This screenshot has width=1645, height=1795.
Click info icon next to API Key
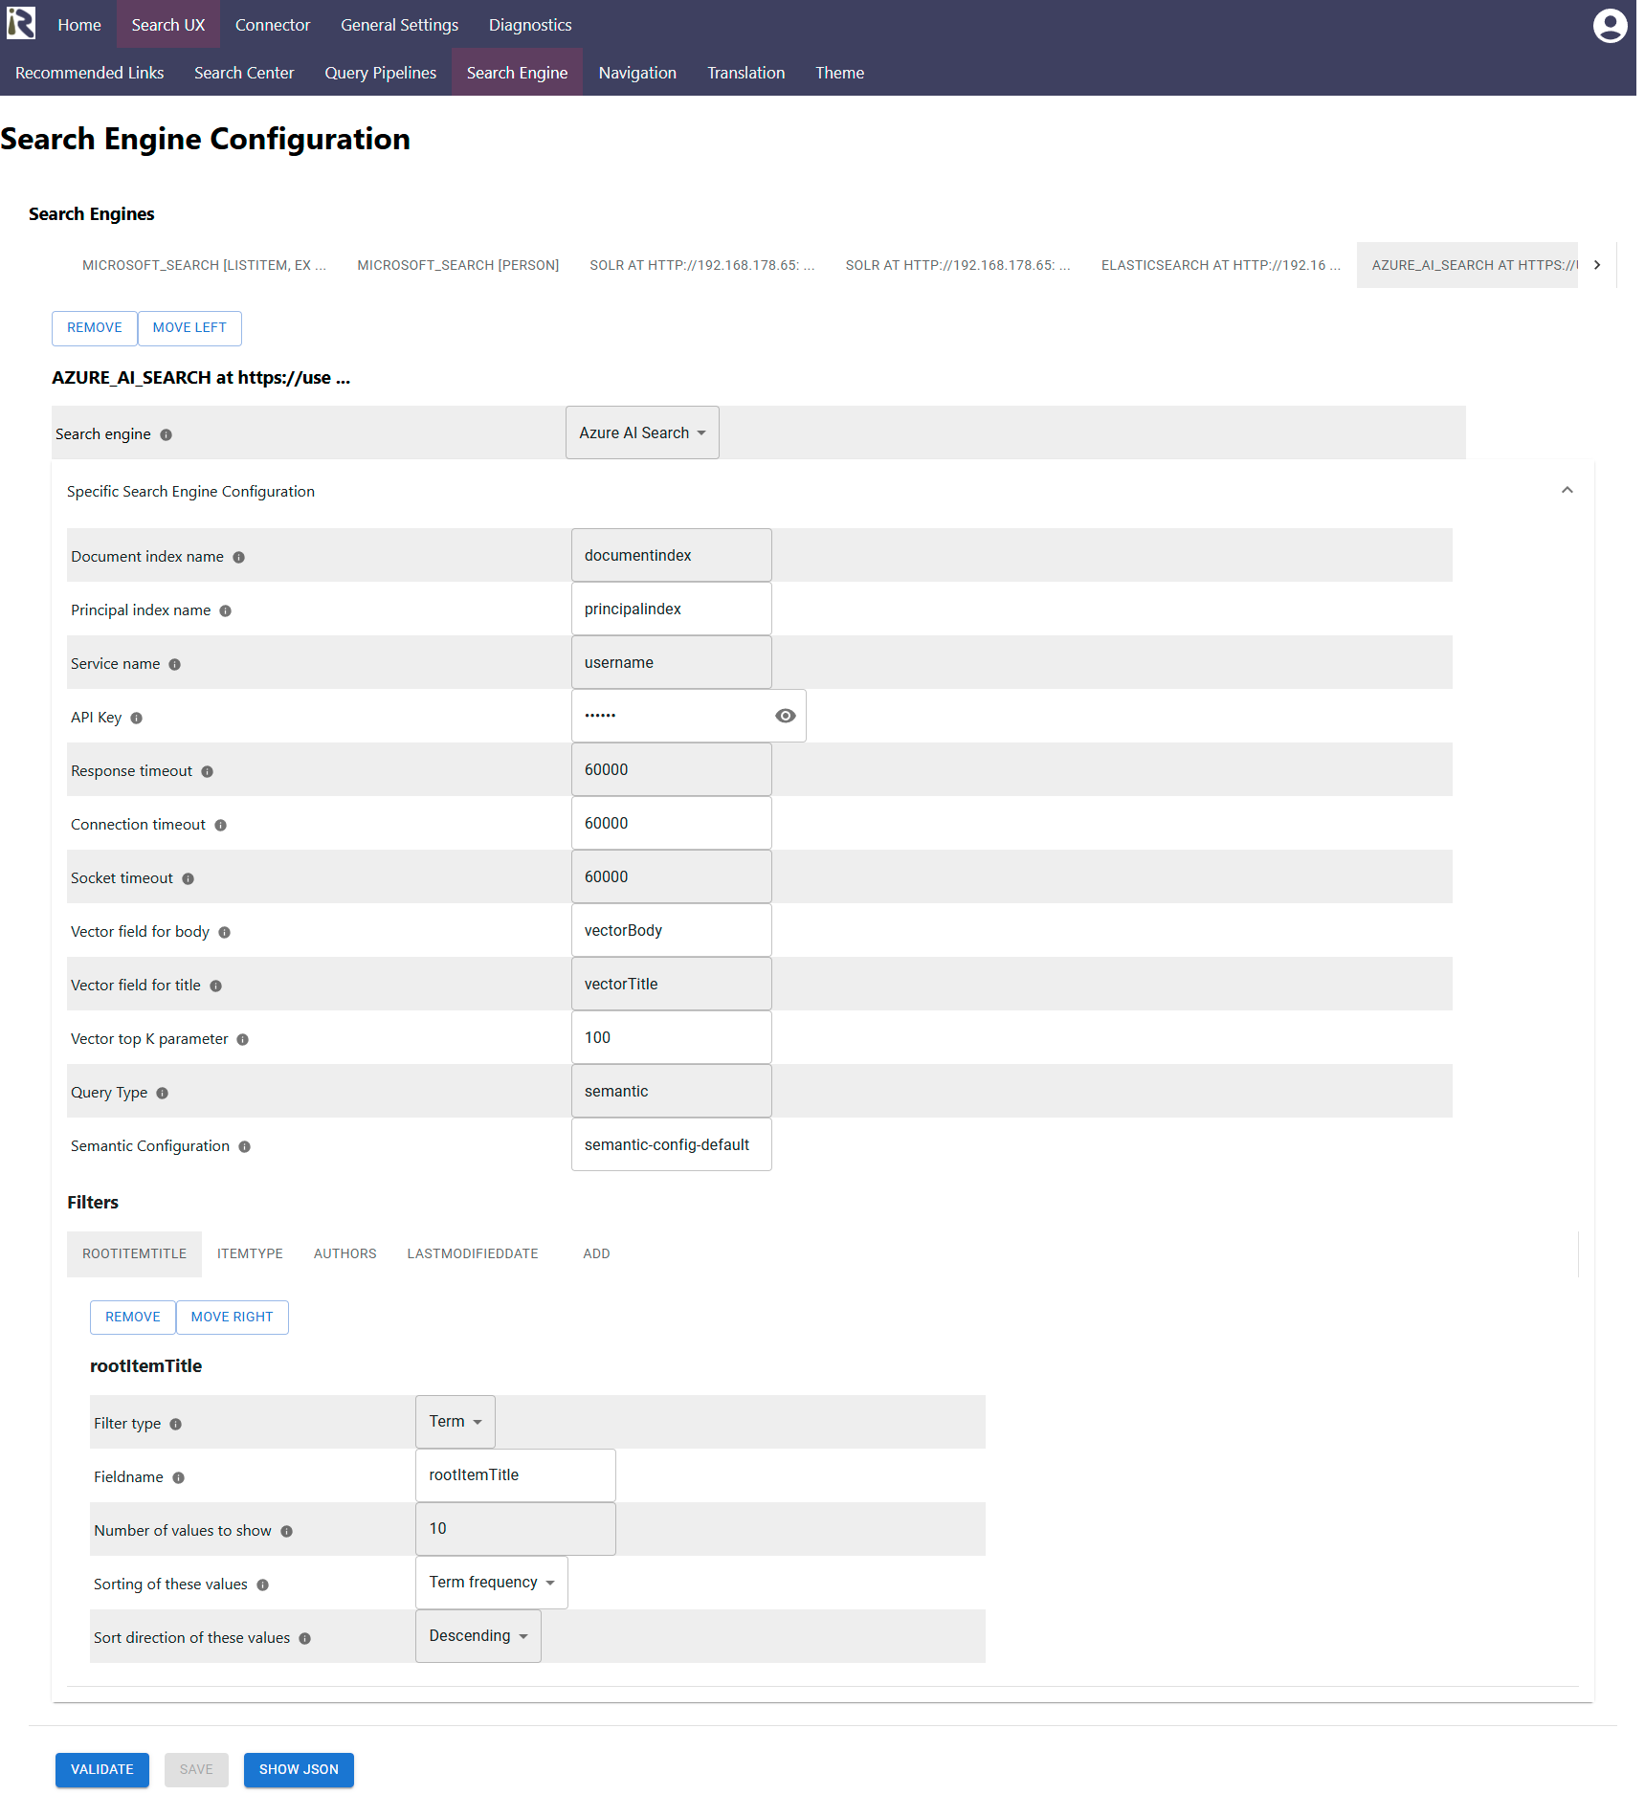137,718
